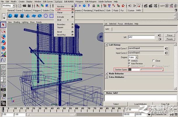Screen dimensions: 178x117
Task: Open the Revolve option box
Action: [72, 7]
